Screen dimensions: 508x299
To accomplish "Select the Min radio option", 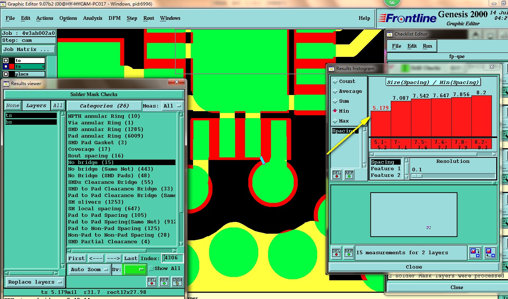I will click(335, 111).
